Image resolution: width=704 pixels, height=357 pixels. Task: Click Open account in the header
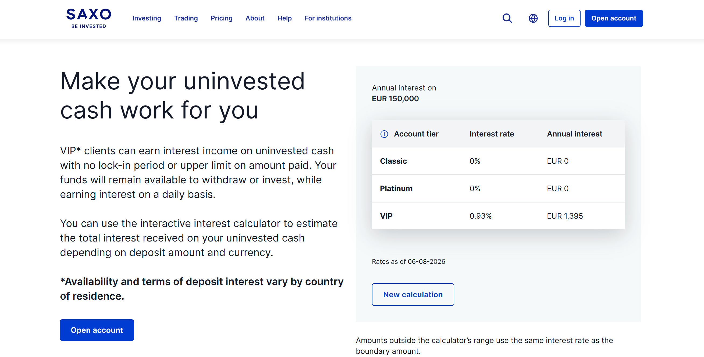pos(614,18)
